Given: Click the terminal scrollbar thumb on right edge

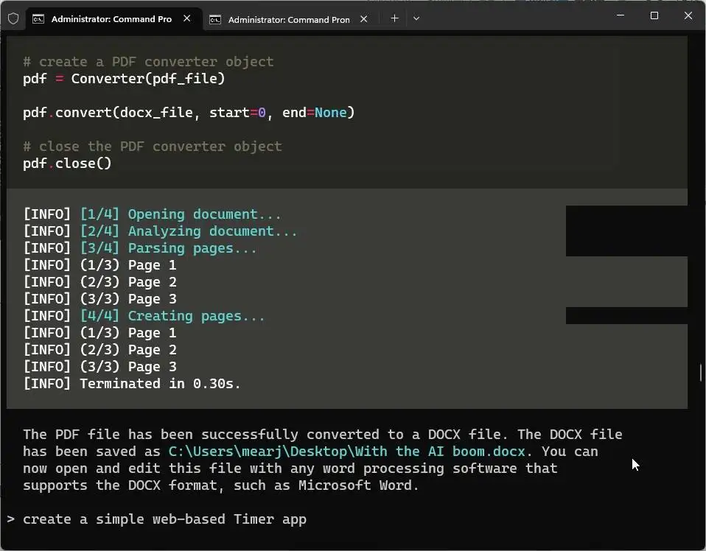Looking at the screenshot, I should [701, 372].
